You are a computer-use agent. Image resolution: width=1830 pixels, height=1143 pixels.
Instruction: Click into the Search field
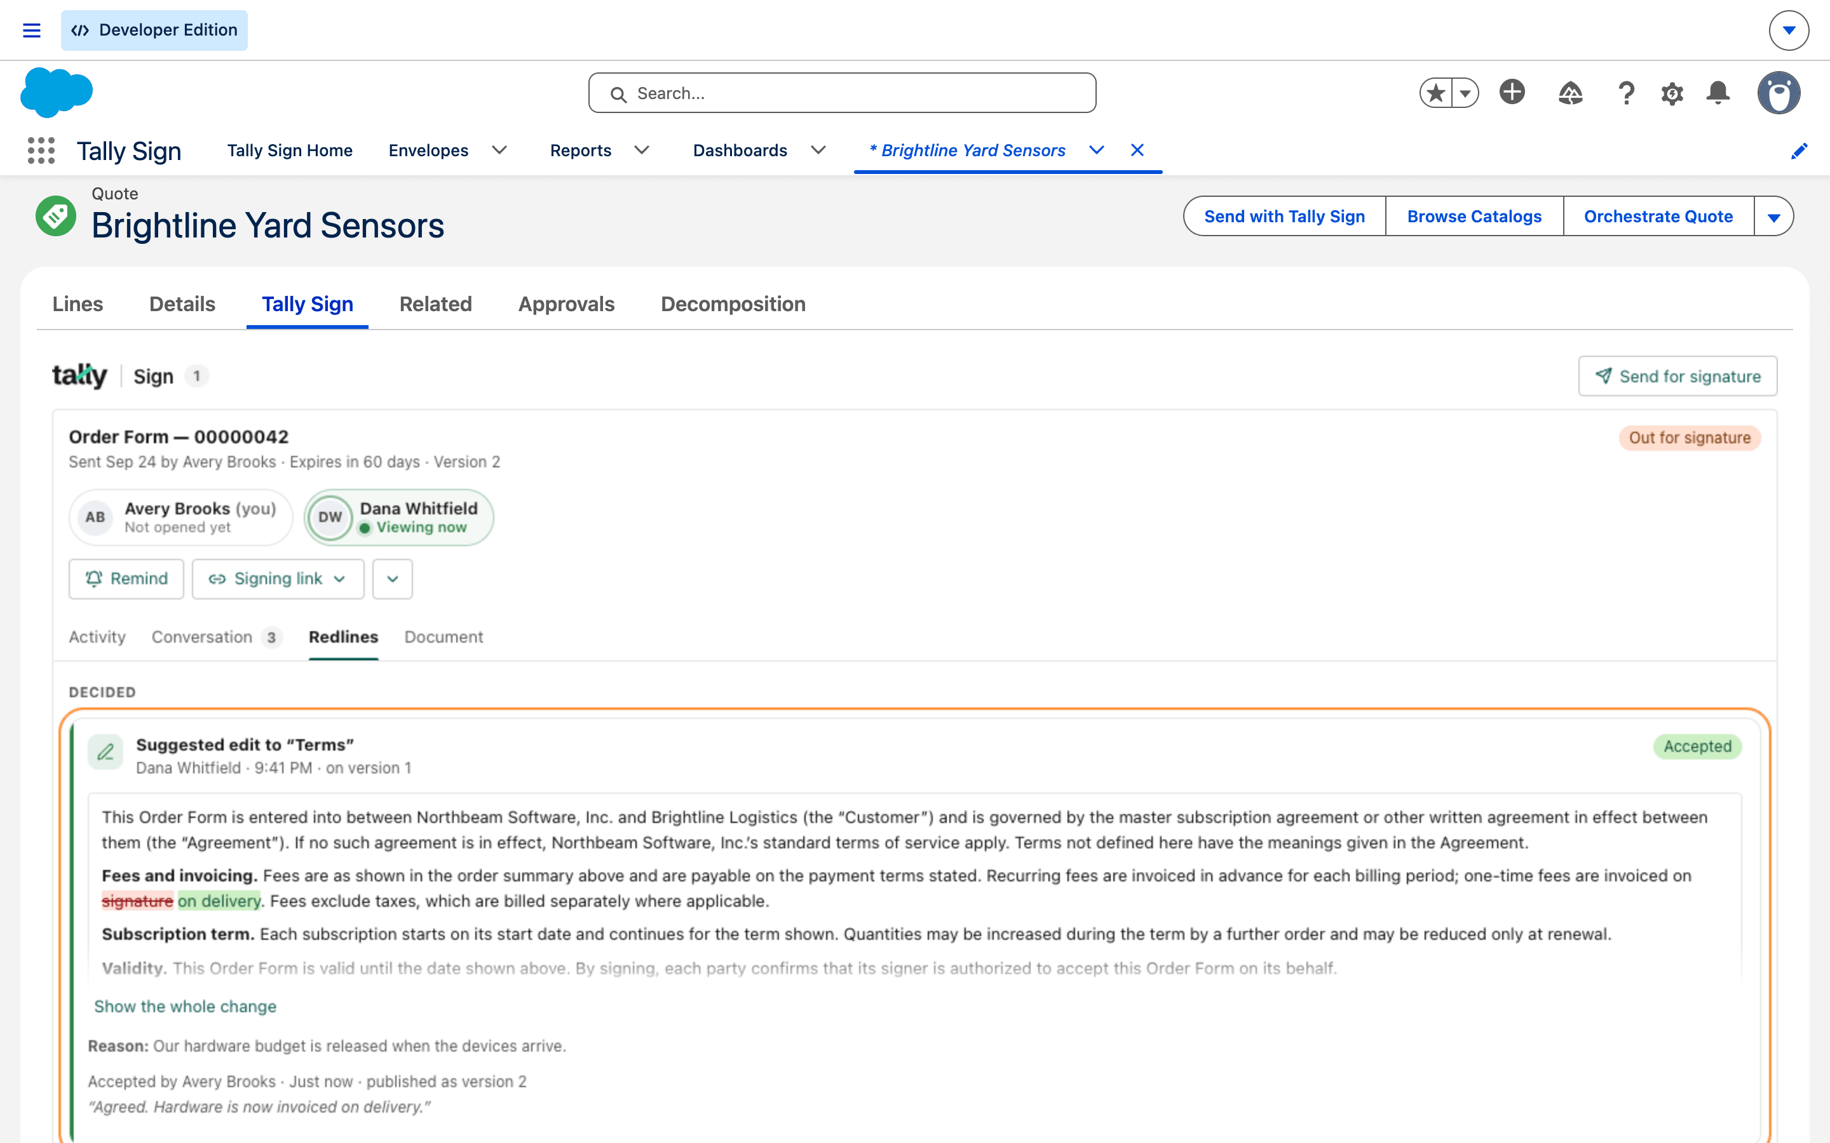point(842,93)
